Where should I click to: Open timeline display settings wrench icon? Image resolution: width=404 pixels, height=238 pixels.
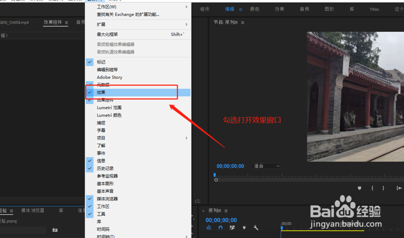(256, 228)
